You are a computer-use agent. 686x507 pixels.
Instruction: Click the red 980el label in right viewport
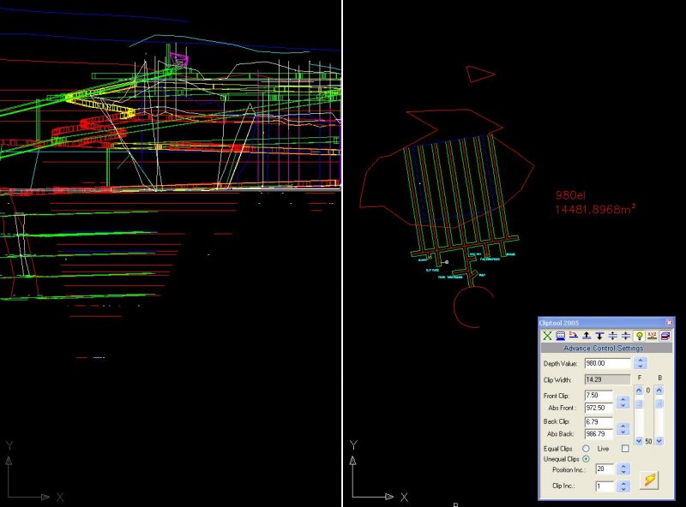(570, 195)
